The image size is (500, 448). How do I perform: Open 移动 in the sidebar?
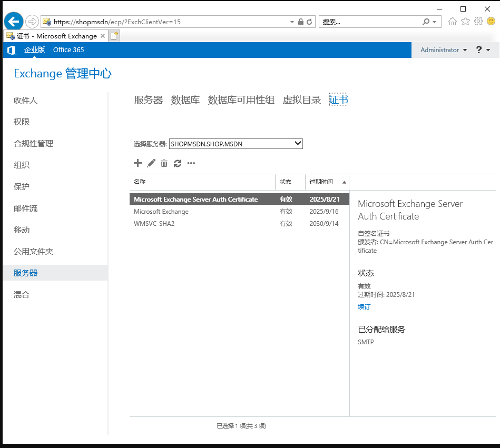[x=22, y=230]
